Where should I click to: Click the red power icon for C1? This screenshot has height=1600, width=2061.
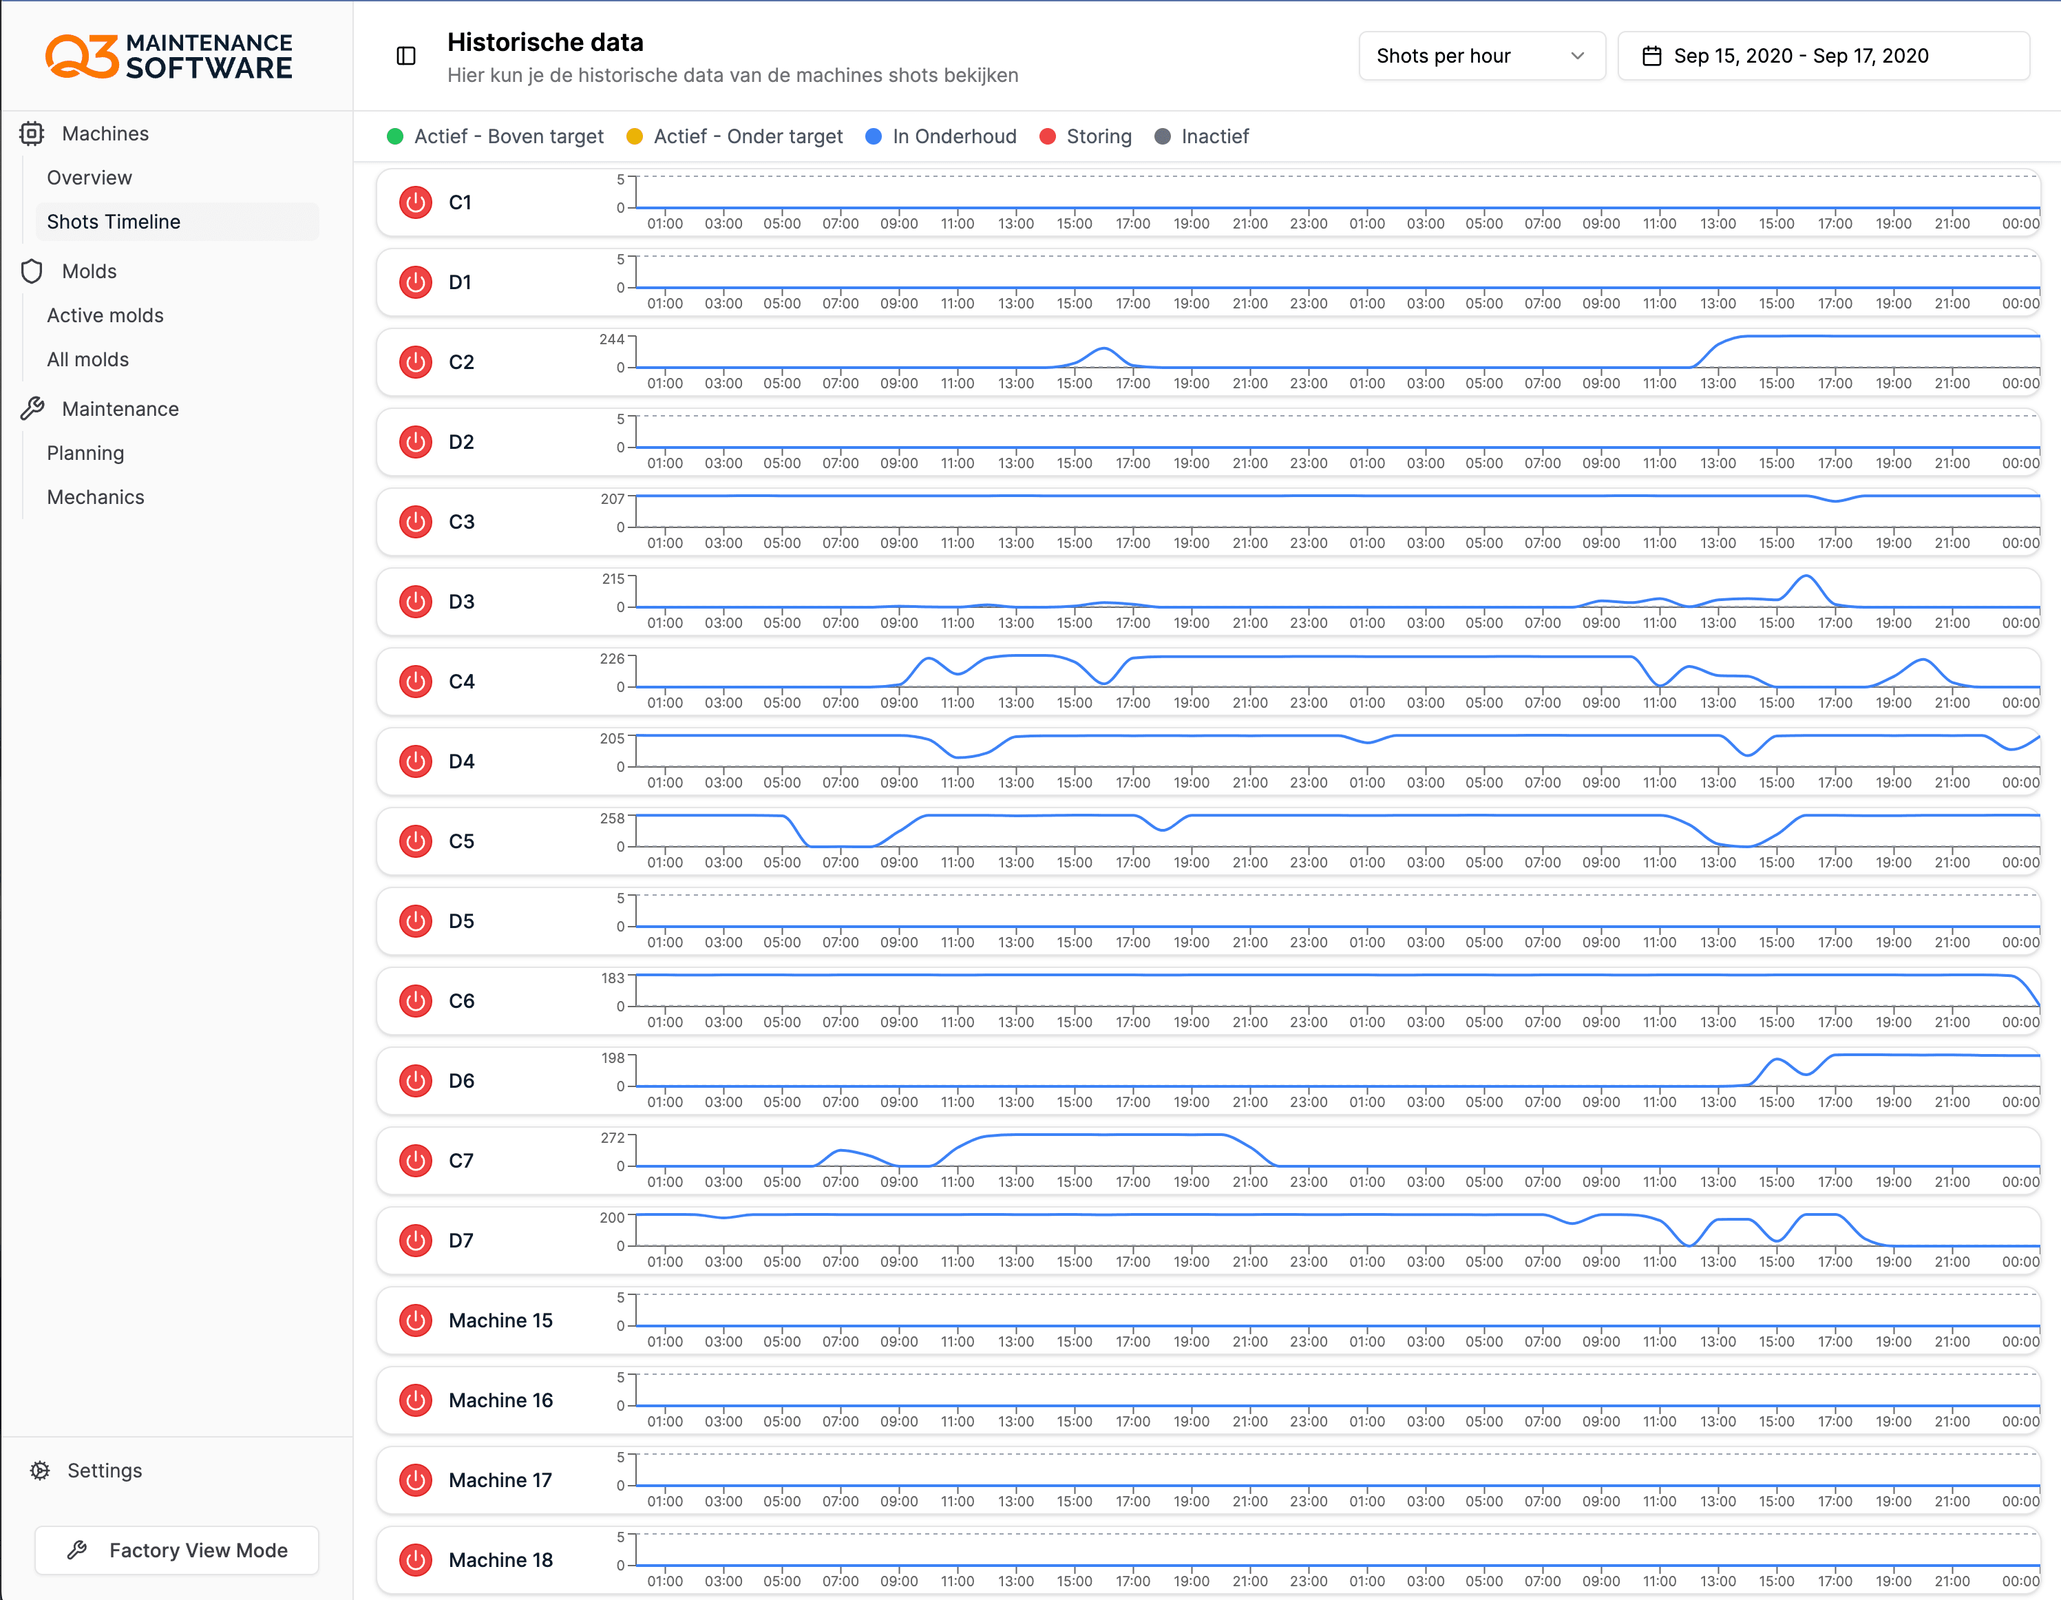(x=415, y=203)
